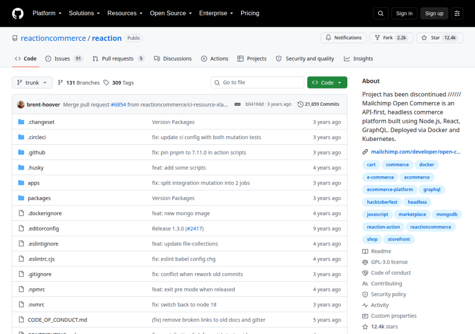The height and width of the screenshot is (334, 475).
Task: Visit the mailchimp.com/developer link
Action: [416, 152]
